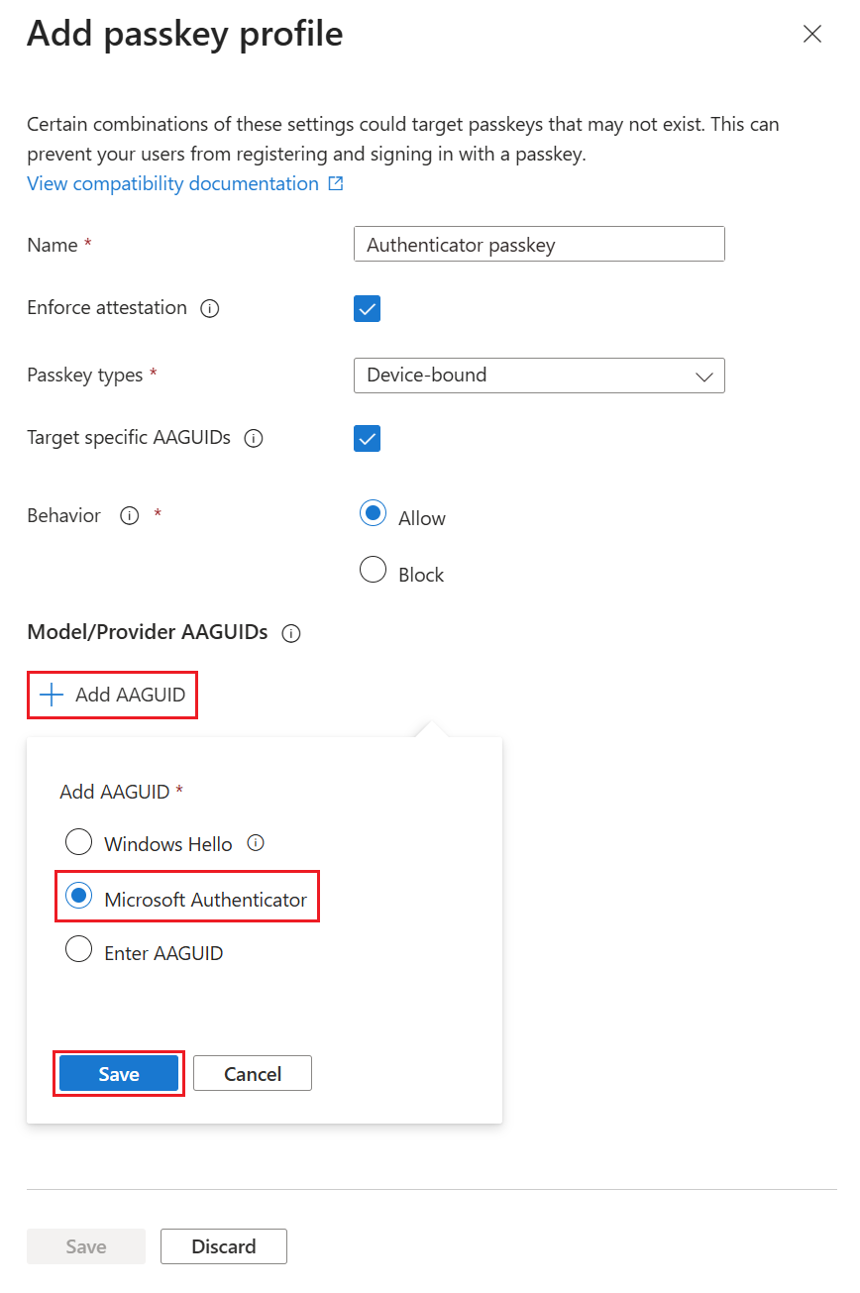Select the Microsoft Authenticator radio option
The width and height of the screenshot is (860, 1293).
pyautogui.click(x=78, y=896)
